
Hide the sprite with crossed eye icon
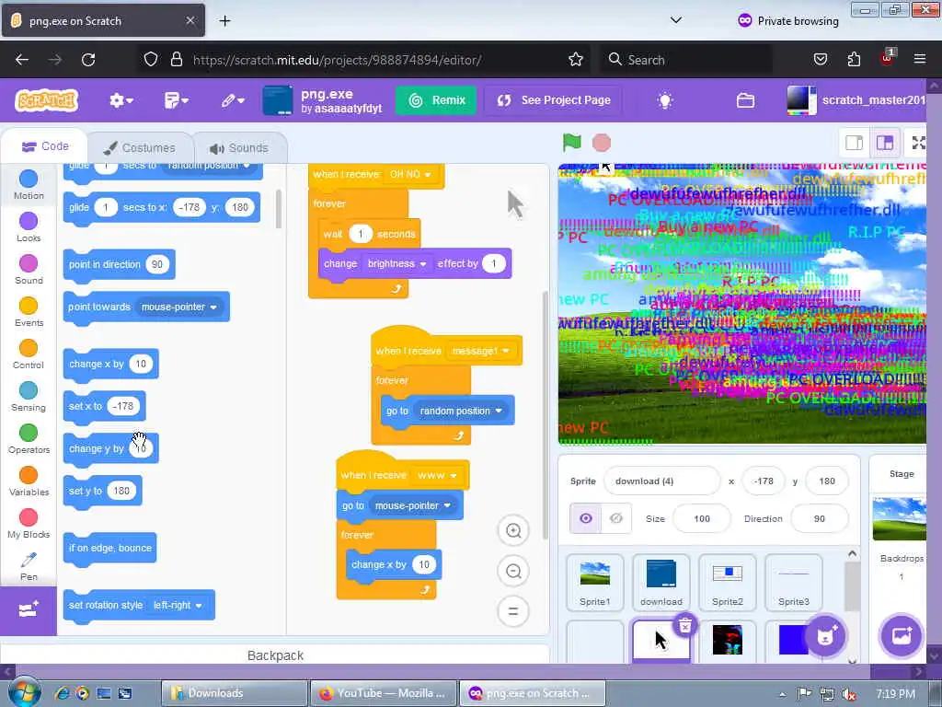(616, 518)
